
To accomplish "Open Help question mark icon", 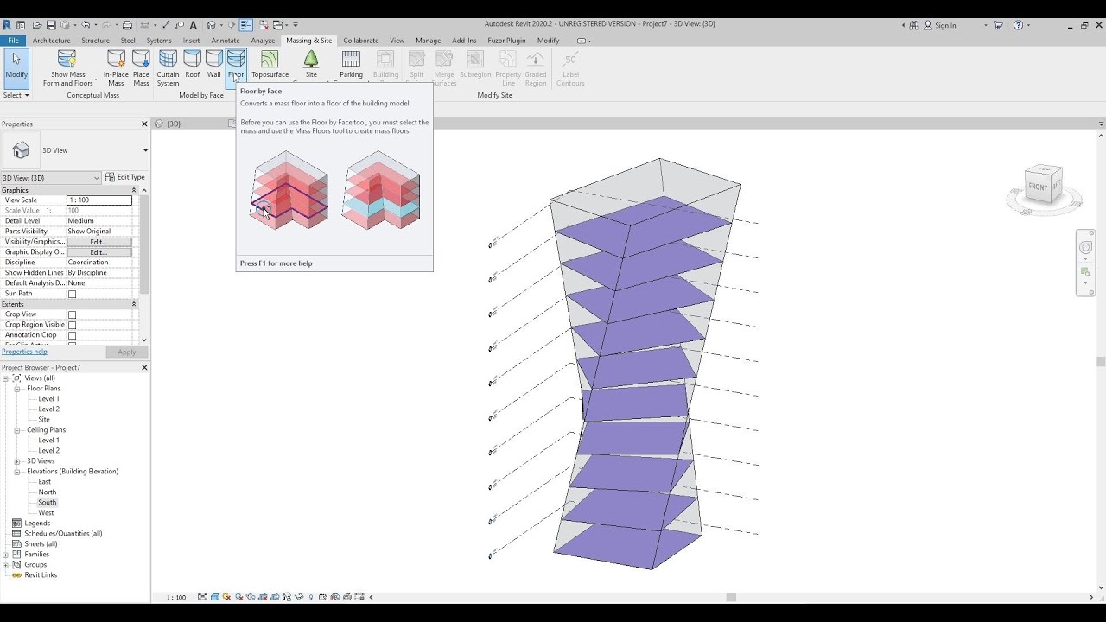I will (1017, 25).
